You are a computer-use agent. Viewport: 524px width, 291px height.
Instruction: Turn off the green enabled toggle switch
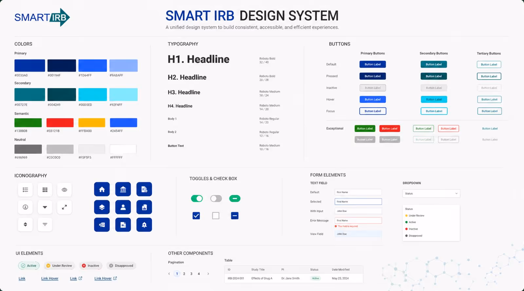click(x=197, y=198)
